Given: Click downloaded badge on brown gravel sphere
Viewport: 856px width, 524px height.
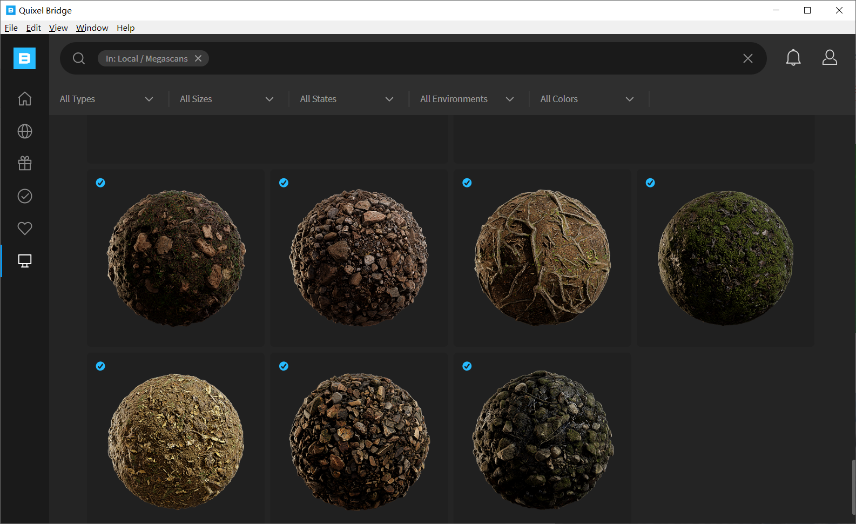Looking at the screenshot, I should pyautogui.click(x=284, y=366).
